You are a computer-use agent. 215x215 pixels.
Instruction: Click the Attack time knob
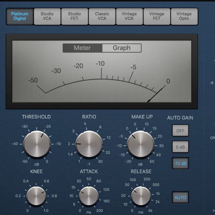point(89,196)
